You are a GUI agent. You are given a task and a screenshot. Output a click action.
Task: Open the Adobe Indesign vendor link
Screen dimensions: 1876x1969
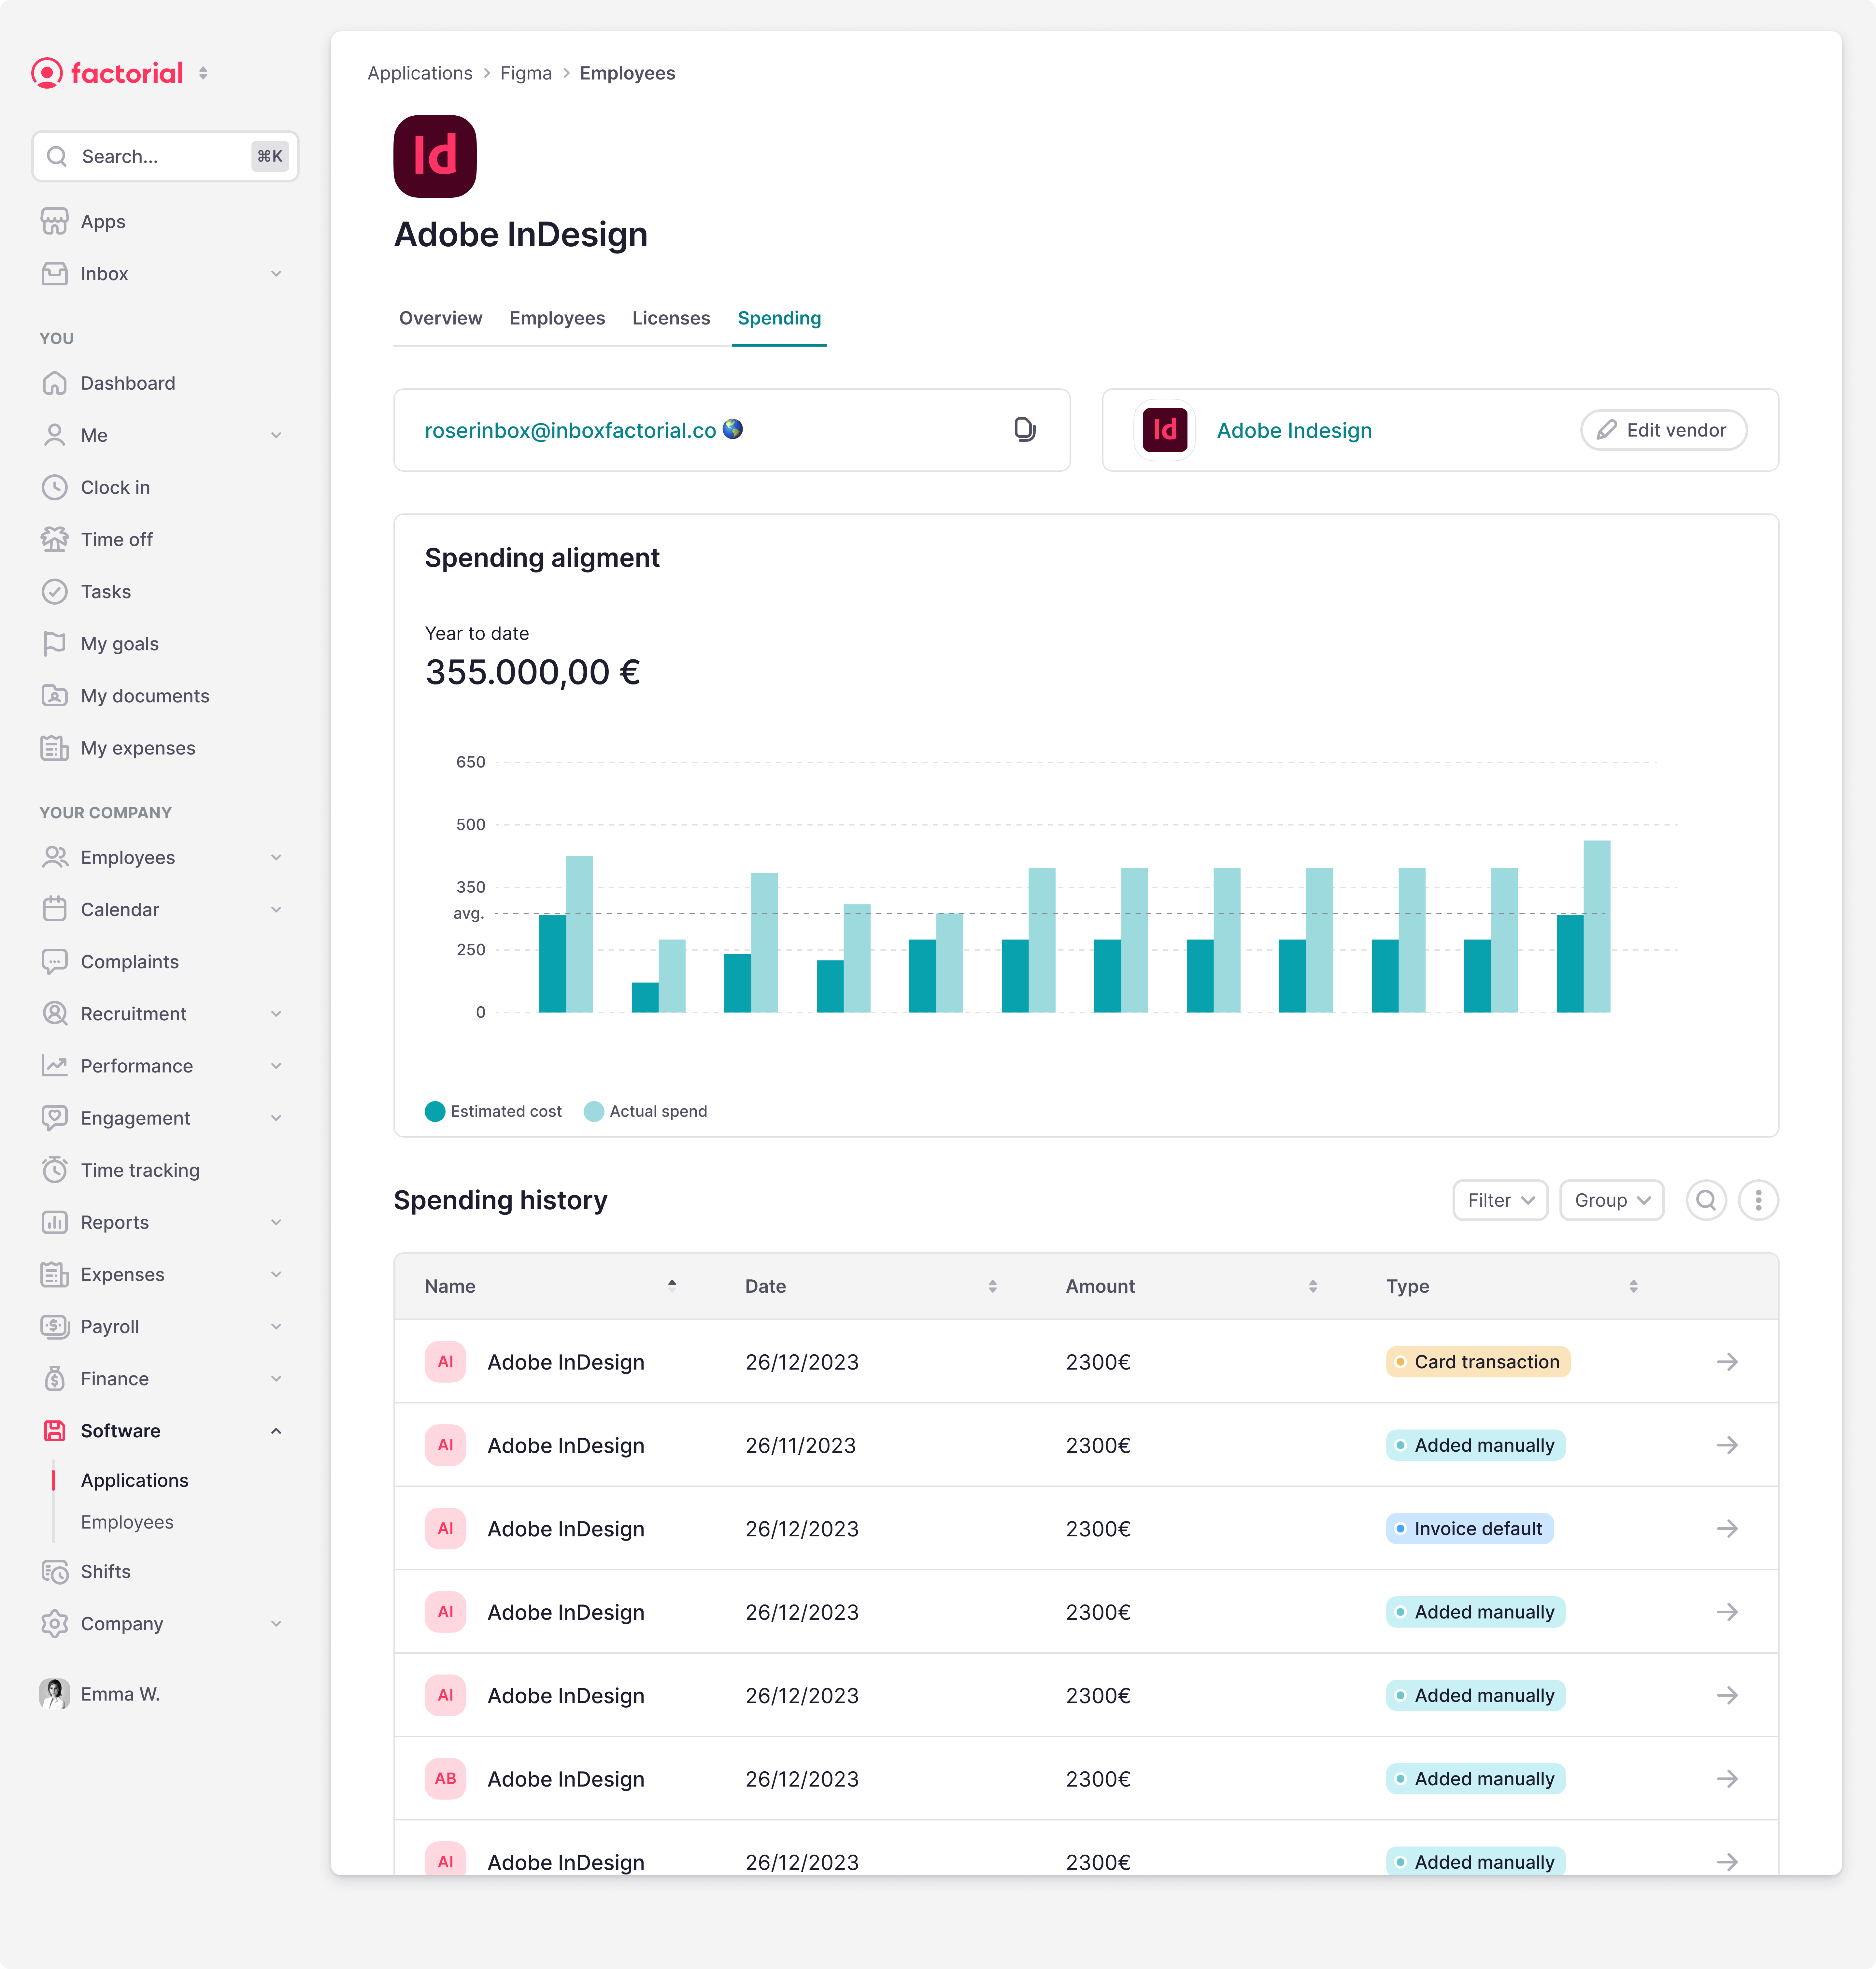1294,430
